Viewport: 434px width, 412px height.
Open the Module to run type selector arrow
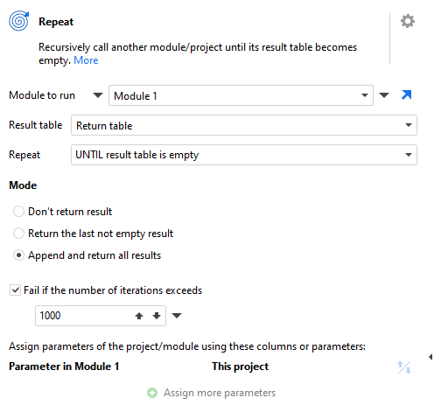(x=98, y=95)
